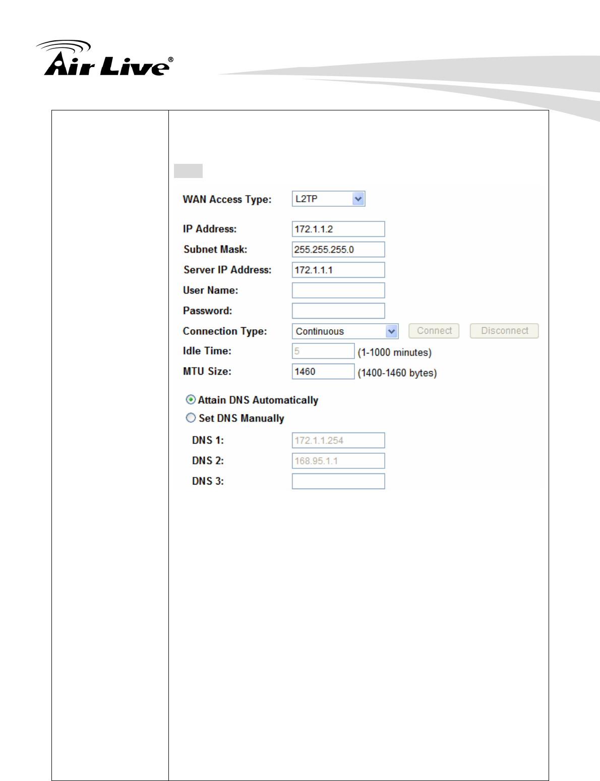Click the DNS 1 field

point(338,440)
